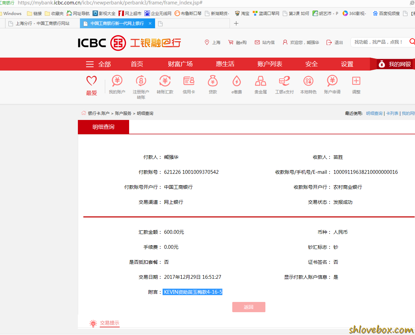The height and width of the screenshot is (335, 415).
Task: Focus the 找功能，找产品 search field
Action: pyautogui.click(x=378, y=42)
